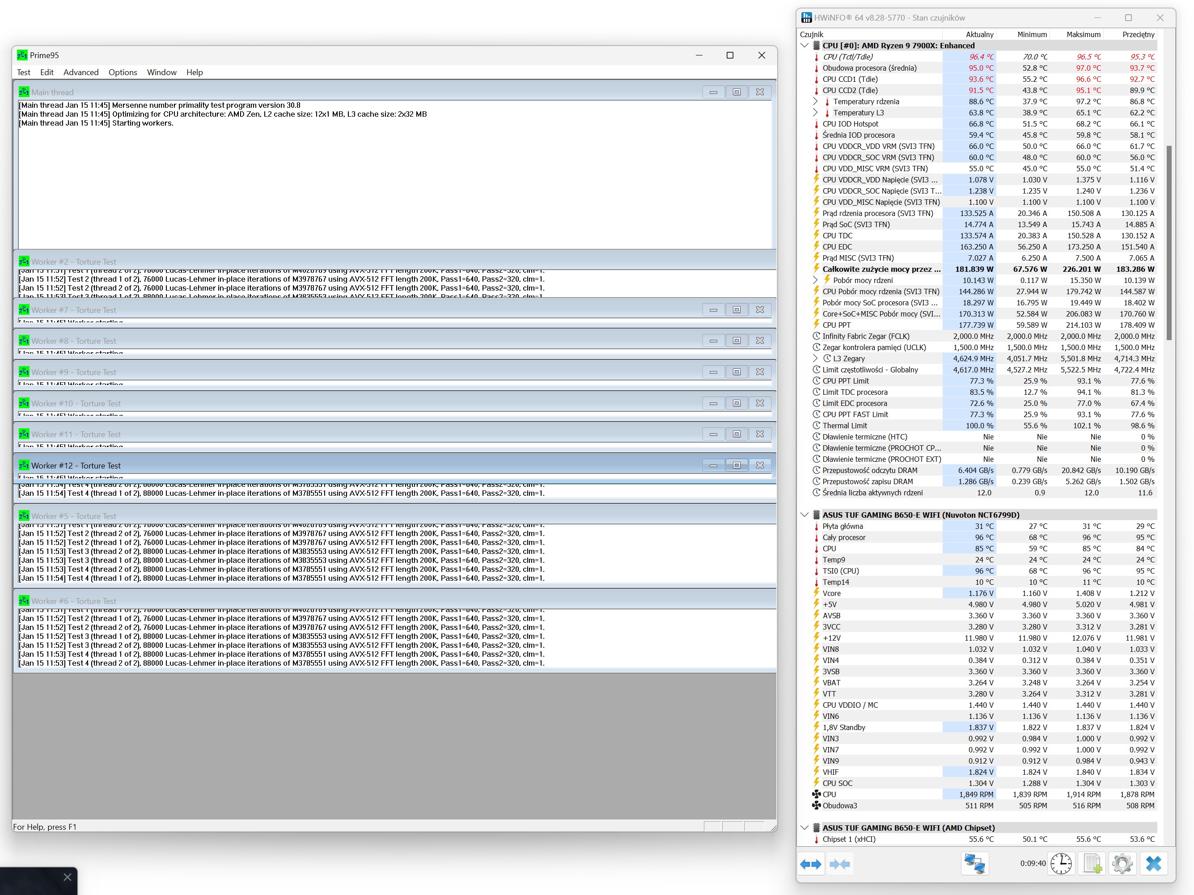The width and height of the screenshot is (1194, 895).
Task: Click the expand sensor columns arrows icon
Action: 810,864
